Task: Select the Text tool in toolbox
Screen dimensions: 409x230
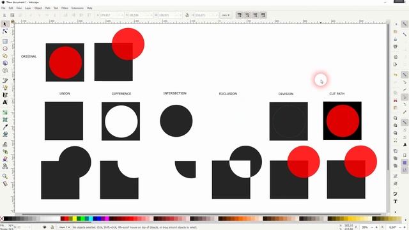Action: [5, 102]
